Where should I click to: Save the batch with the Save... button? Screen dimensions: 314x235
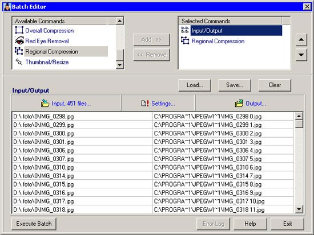[x=235, y=85]
